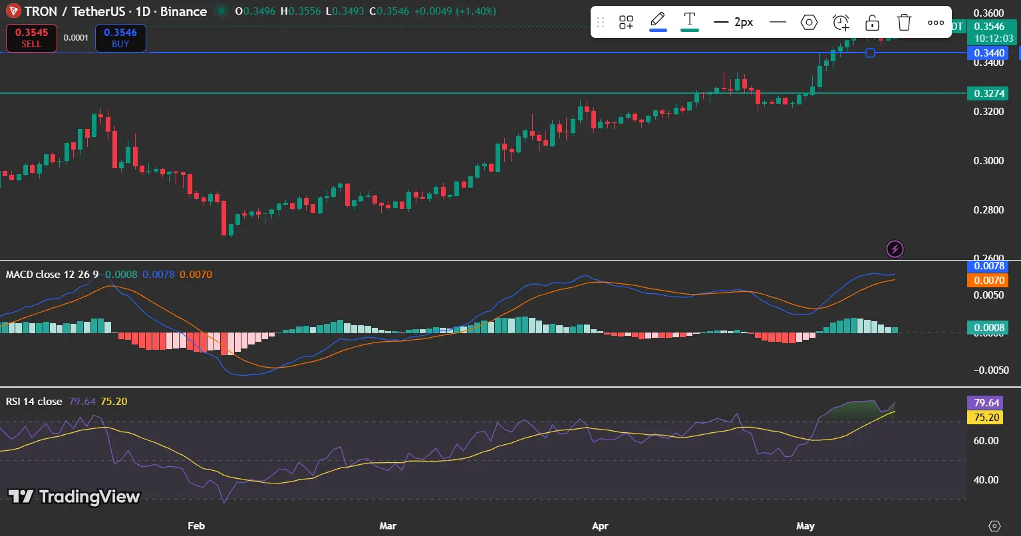The width and height of the screenshot is (1021, 536).
Task: Click the 0.0078 blue MACD axis label
Action: pos(987,266)
